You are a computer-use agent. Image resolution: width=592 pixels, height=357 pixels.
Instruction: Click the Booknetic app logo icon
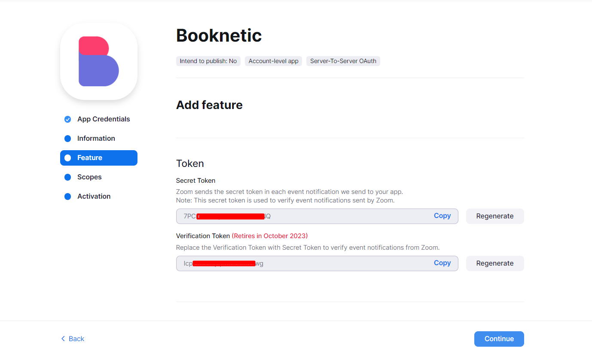point(99,61)
